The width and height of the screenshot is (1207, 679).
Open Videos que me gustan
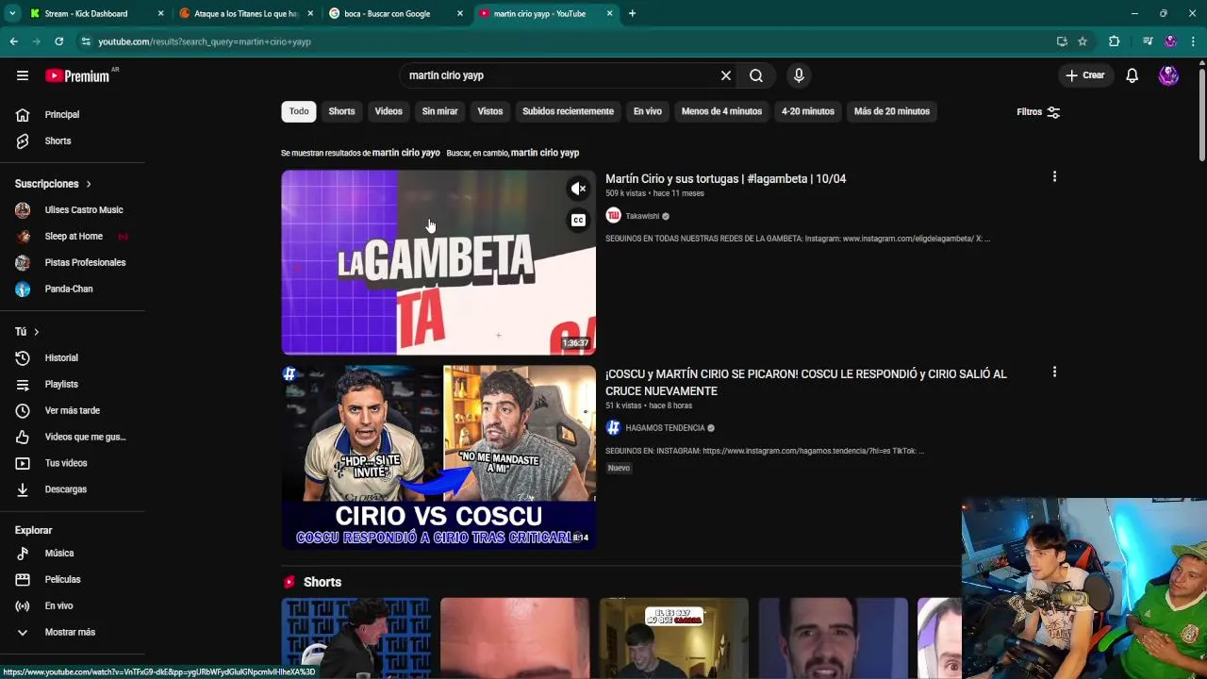pos(73,437)
